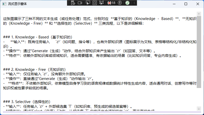Toggle the Display Layout Adorners square icon
The width and height of the screenshot is (204, 115).
[95, 3]
